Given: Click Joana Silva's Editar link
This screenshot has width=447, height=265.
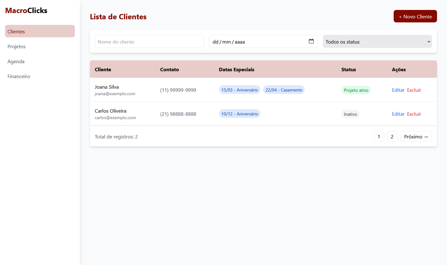Looking at the screenshot, I should [x=398, y=90].
